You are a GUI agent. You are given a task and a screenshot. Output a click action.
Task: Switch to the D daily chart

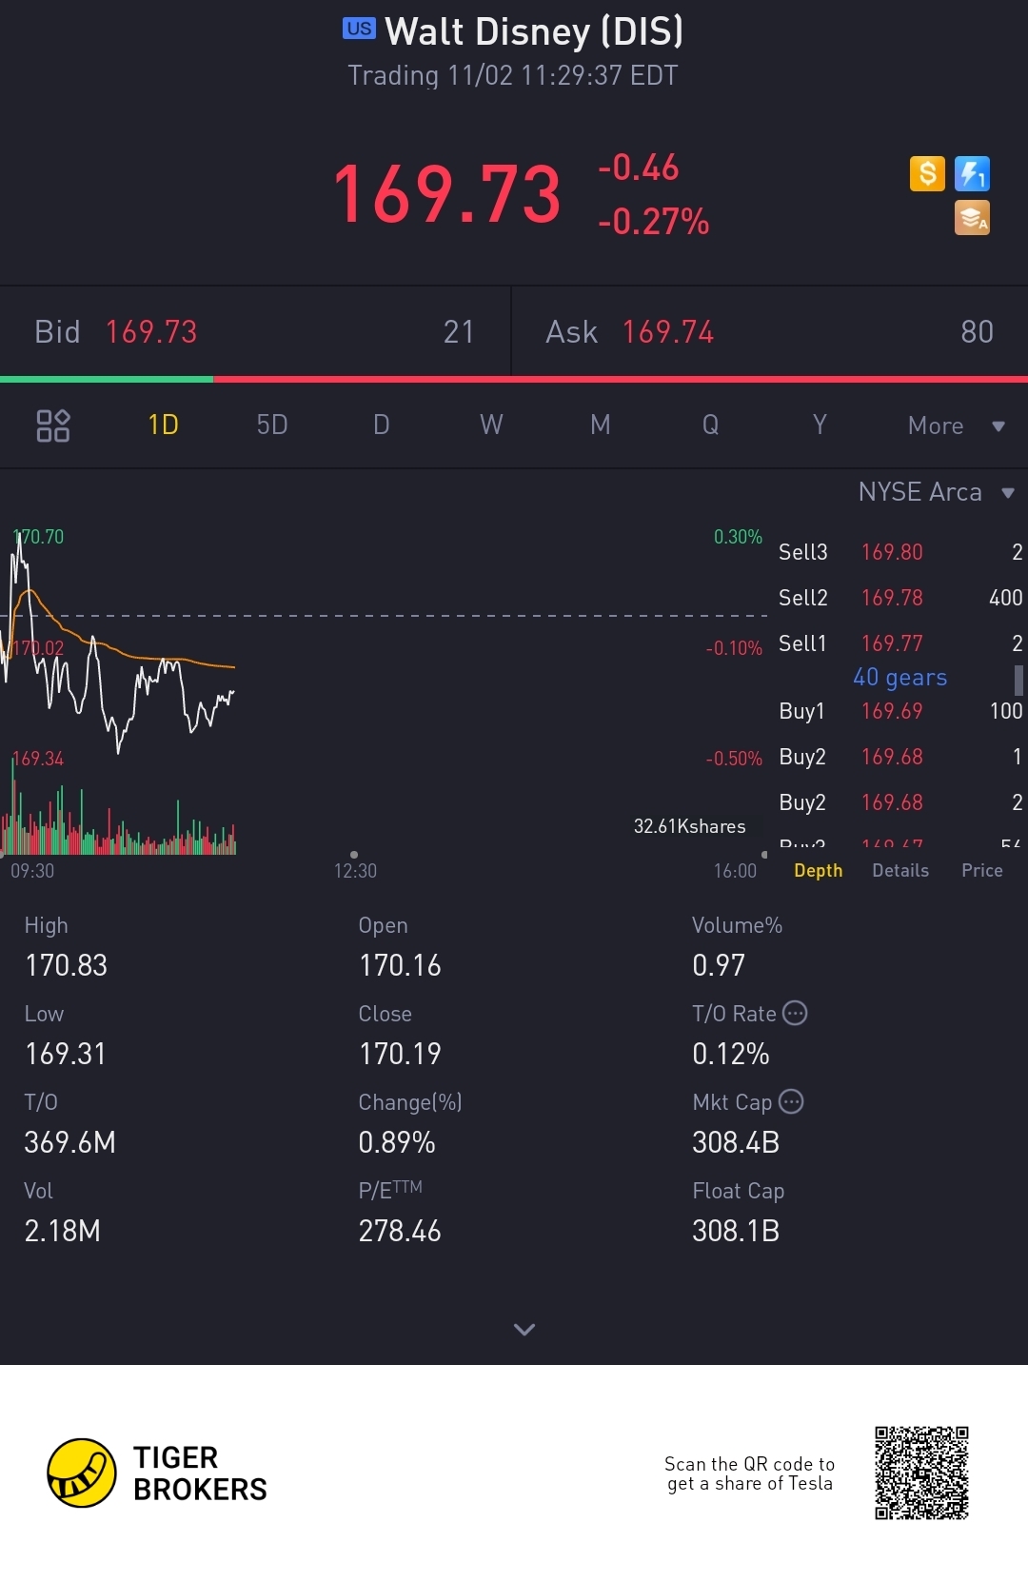click(382, 425)
